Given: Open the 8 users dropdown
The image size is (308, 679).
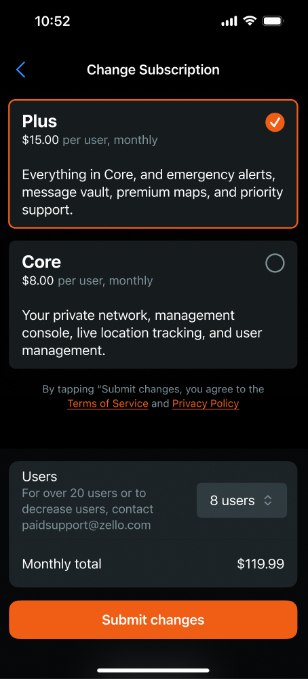Looking at the screenshot, I should 242,500.
